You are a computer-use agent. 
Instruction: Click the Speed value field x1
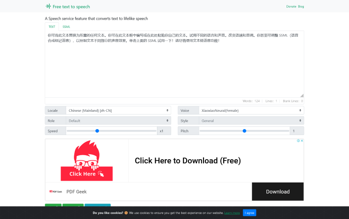pos(164,131)
